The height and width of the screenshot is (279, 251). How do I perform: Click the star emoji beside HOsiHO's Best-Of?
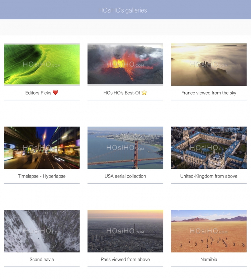(x=144, y=93)
